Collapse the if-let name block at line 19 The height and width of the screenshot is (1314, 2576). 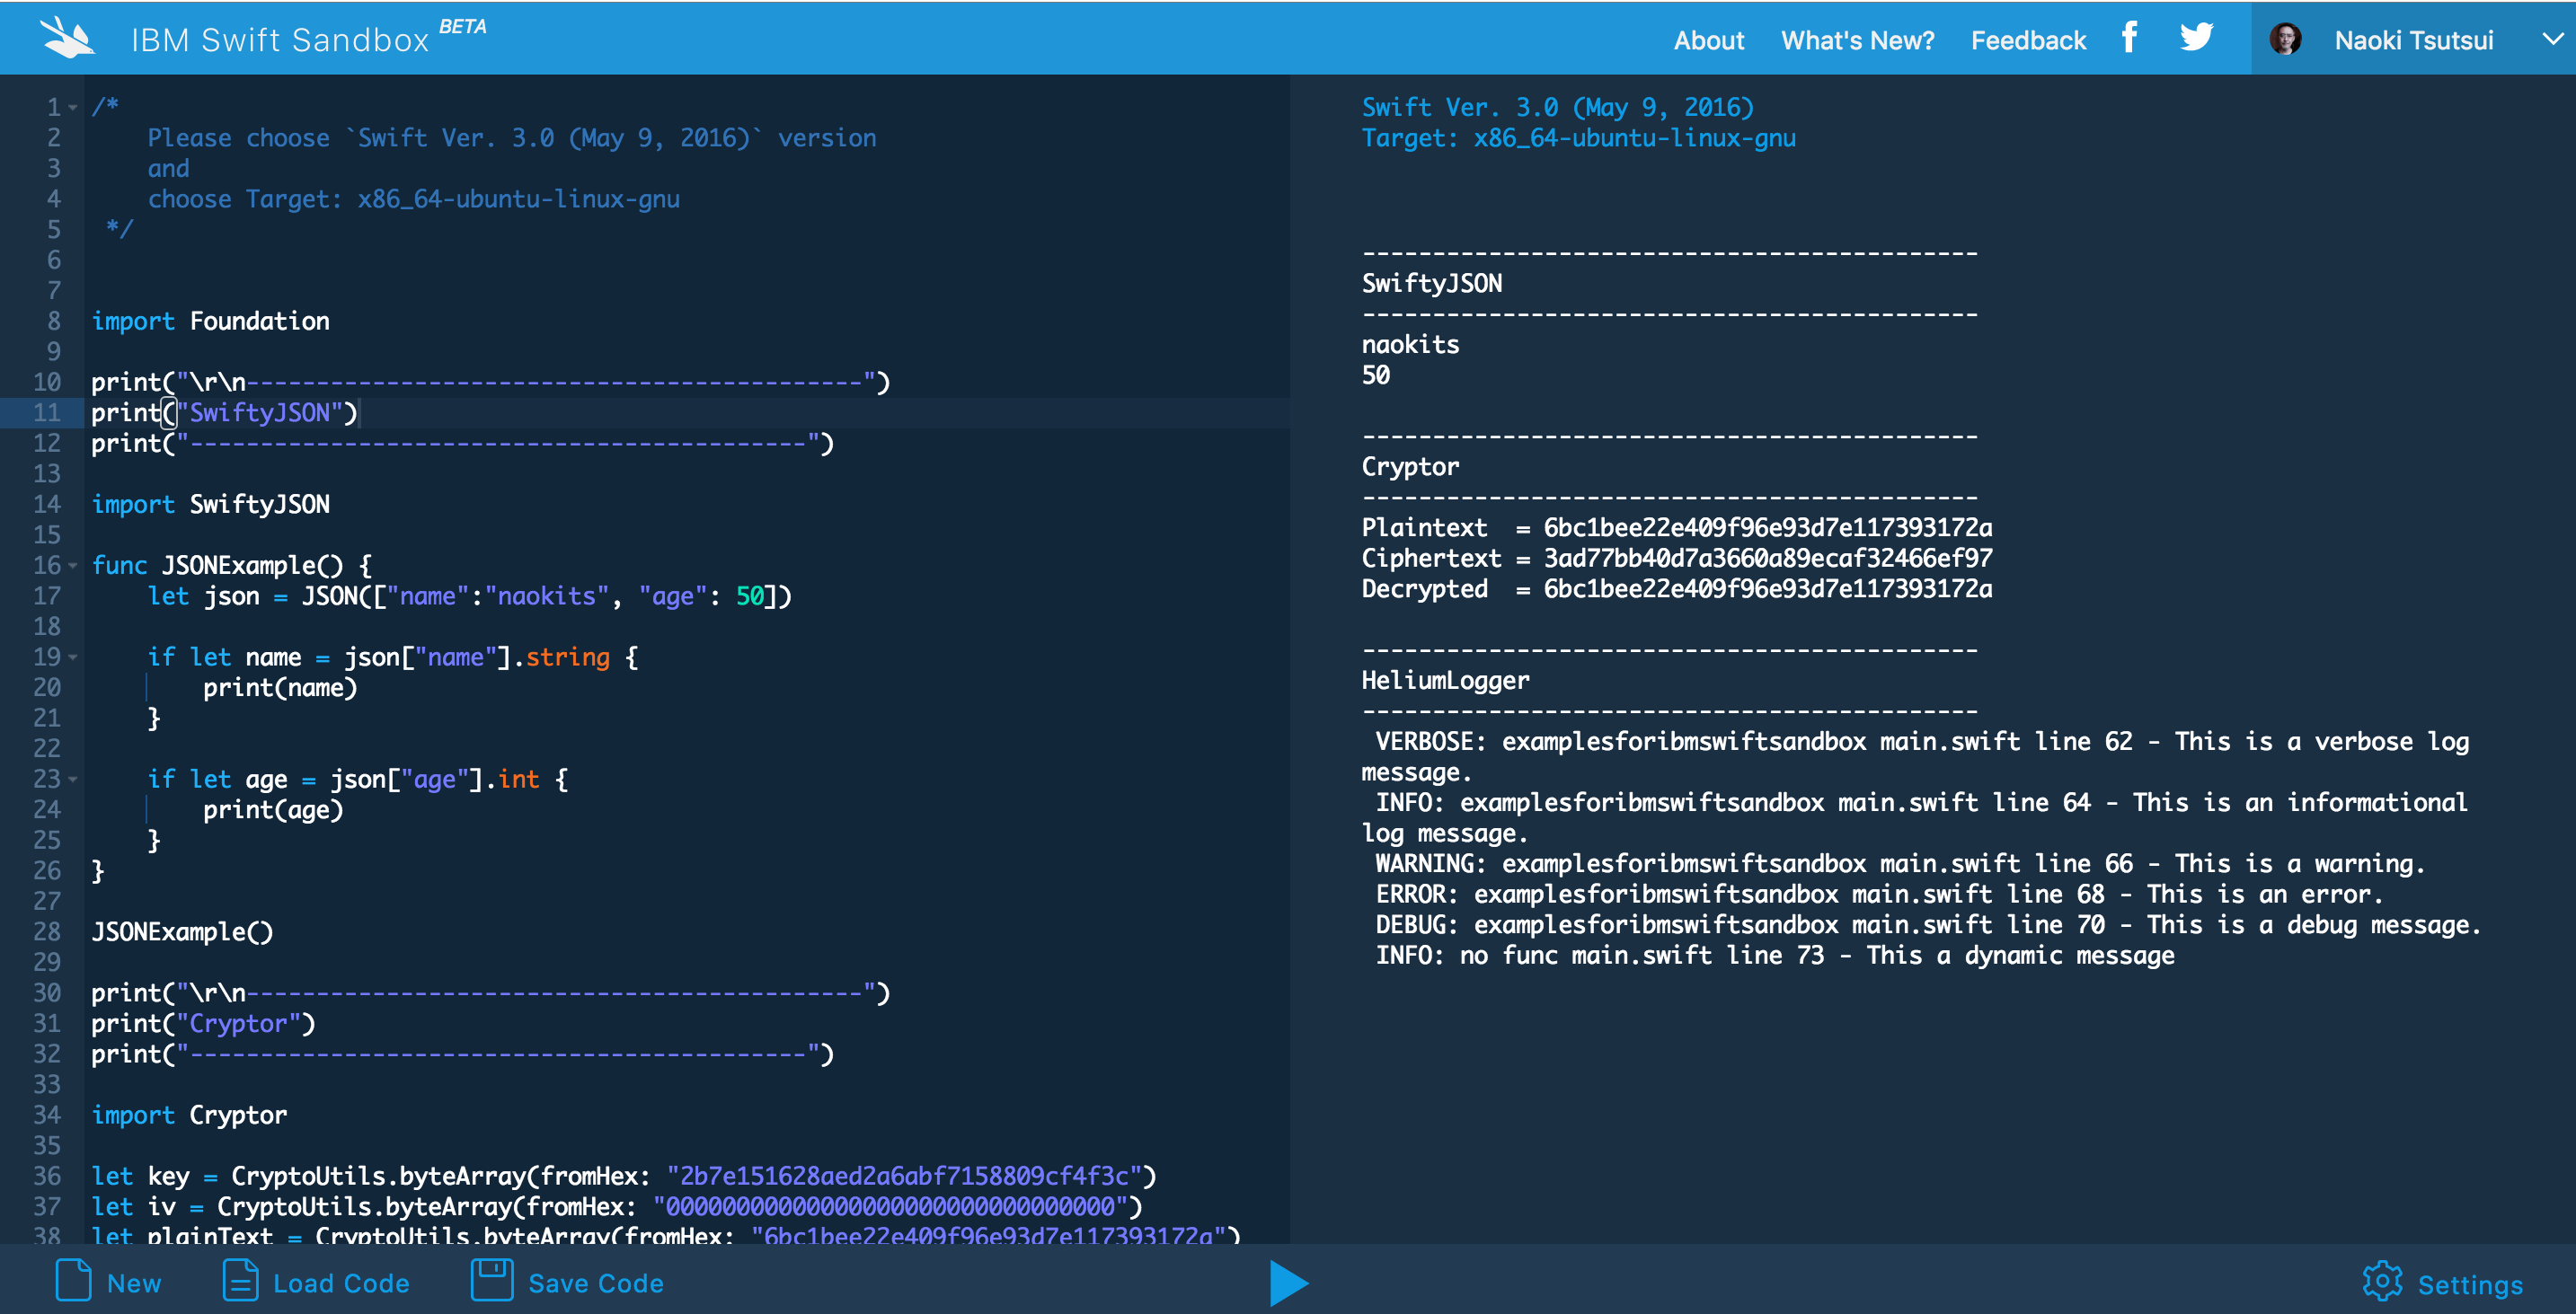pos(73,658)
